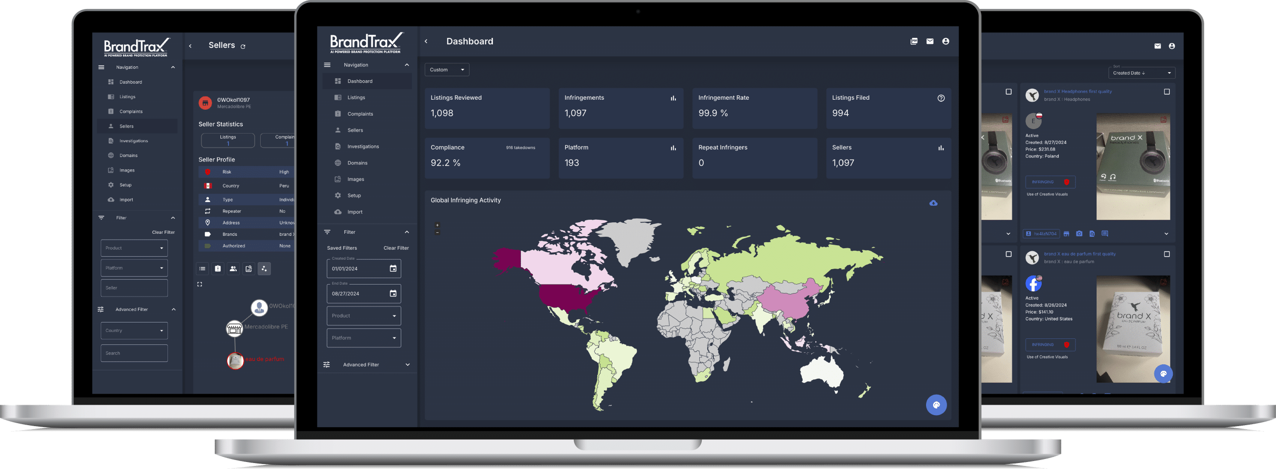Open the brand X Headphones first quality link

point(1078,92)
